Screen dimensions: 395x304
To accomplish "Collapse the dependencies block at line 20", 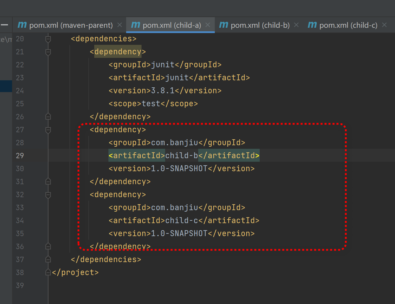I will point(48,39).
